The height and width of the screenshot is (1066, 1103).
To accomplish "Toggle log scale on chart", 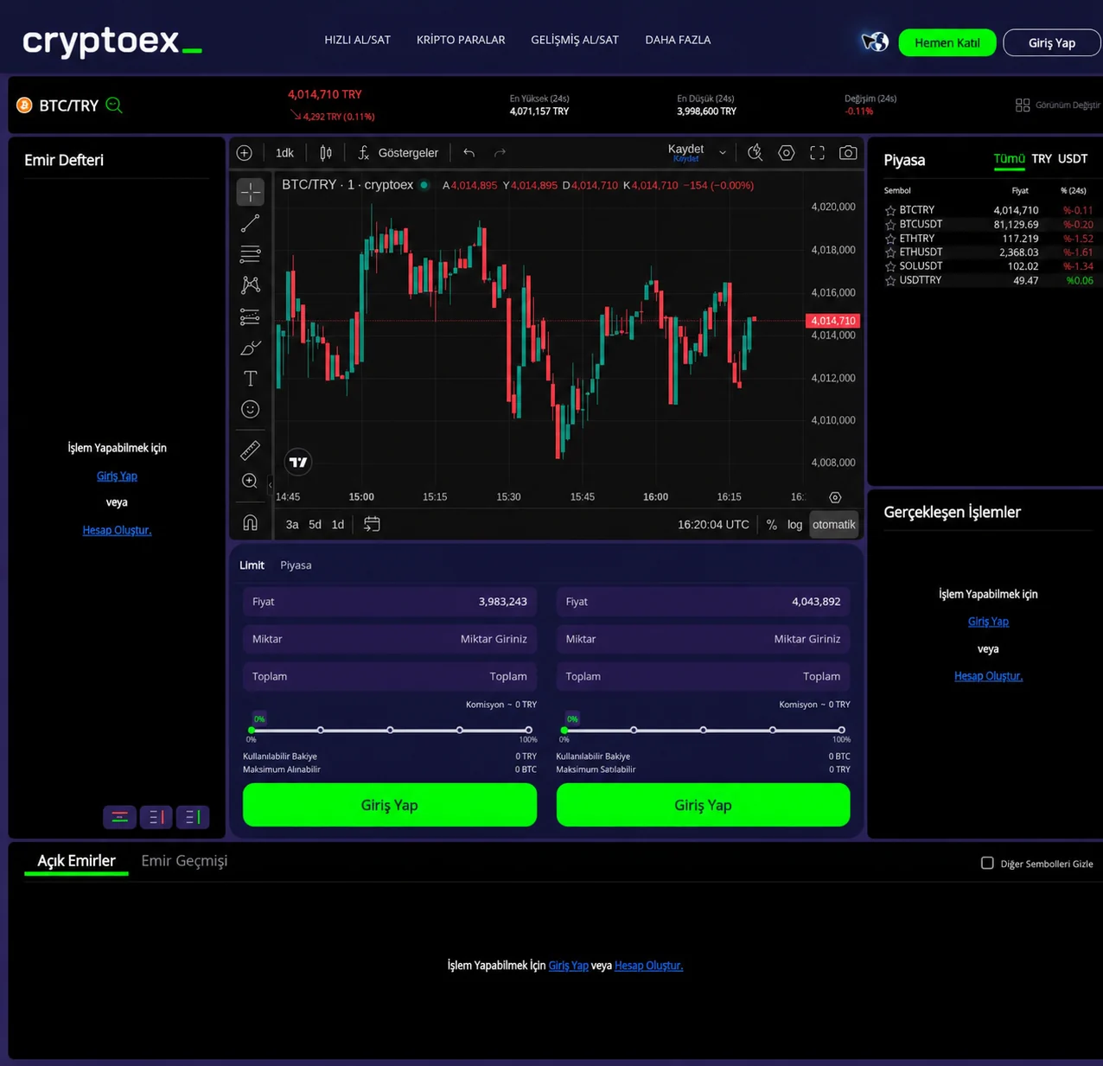I will pyautogui.click(x=794, y=525).
